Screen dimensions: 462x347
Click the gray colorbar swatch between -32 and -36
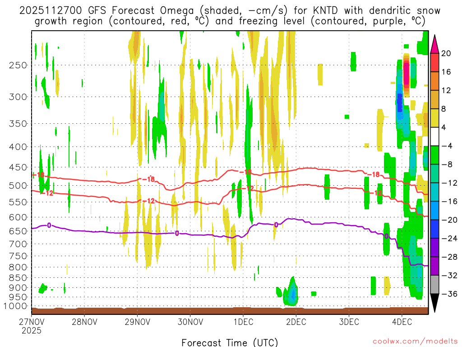434,285
